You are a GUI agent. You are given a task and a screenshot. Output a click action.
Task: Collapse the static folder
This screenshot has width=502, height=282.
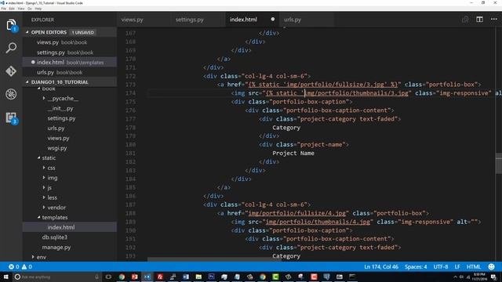click(x=38, y=158)
